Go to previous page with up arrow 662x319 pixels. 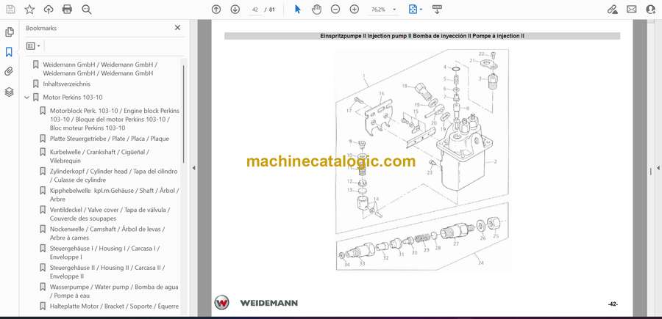tap(216, 10)
